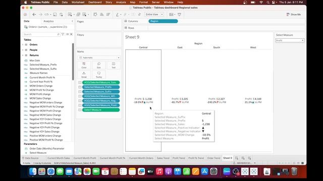The image size is (323, 181).
Task: Click the Presentation Mode toolbar icon
Action: coord(180,15)
